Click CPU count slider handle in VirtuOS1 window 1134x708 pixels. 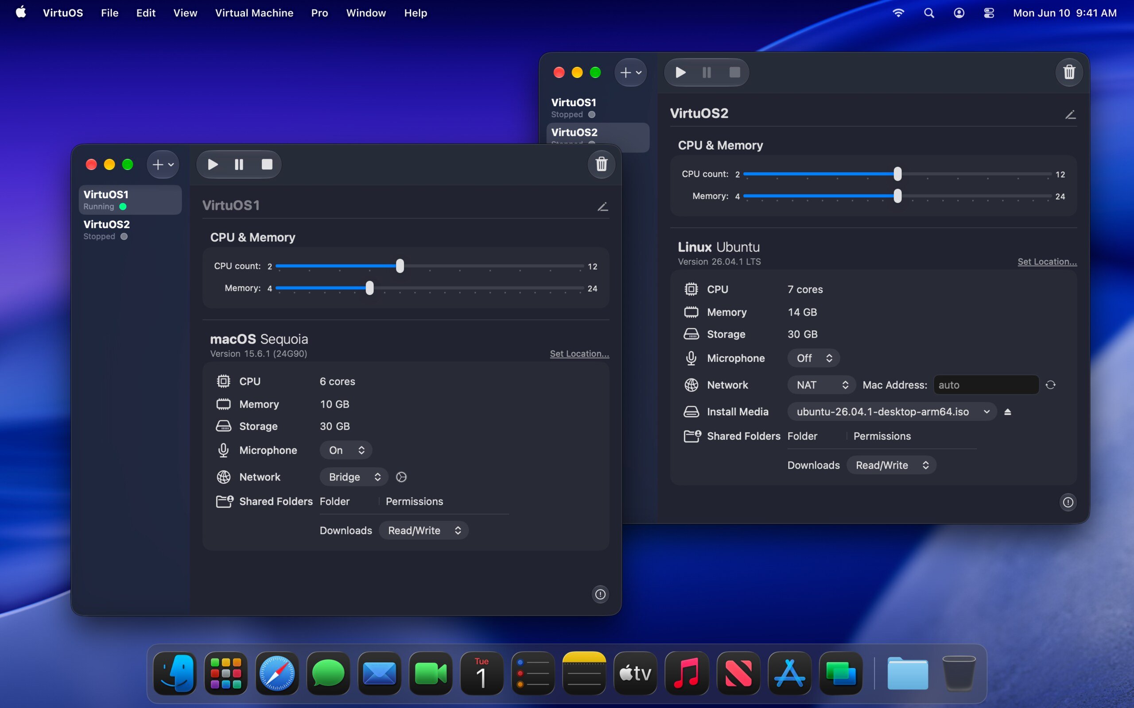tap(400, 266)
